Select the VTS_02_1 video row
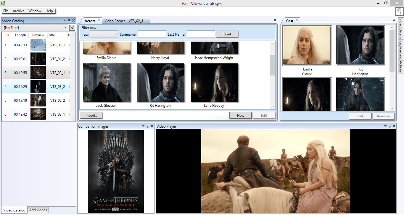This screenshot has height=215, width=404. [36, 73]
